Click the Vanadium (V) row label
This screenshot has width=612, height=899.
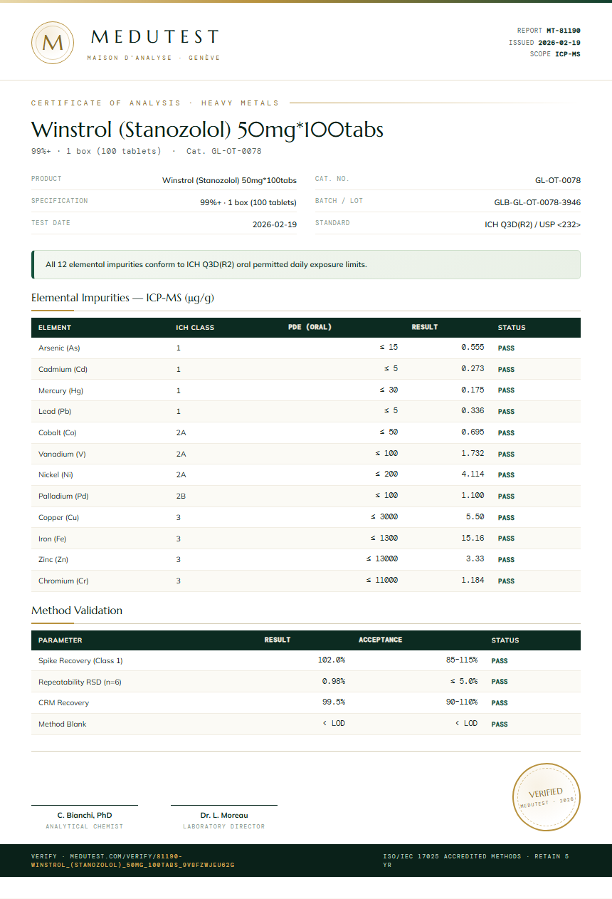[x=62, y=454]
